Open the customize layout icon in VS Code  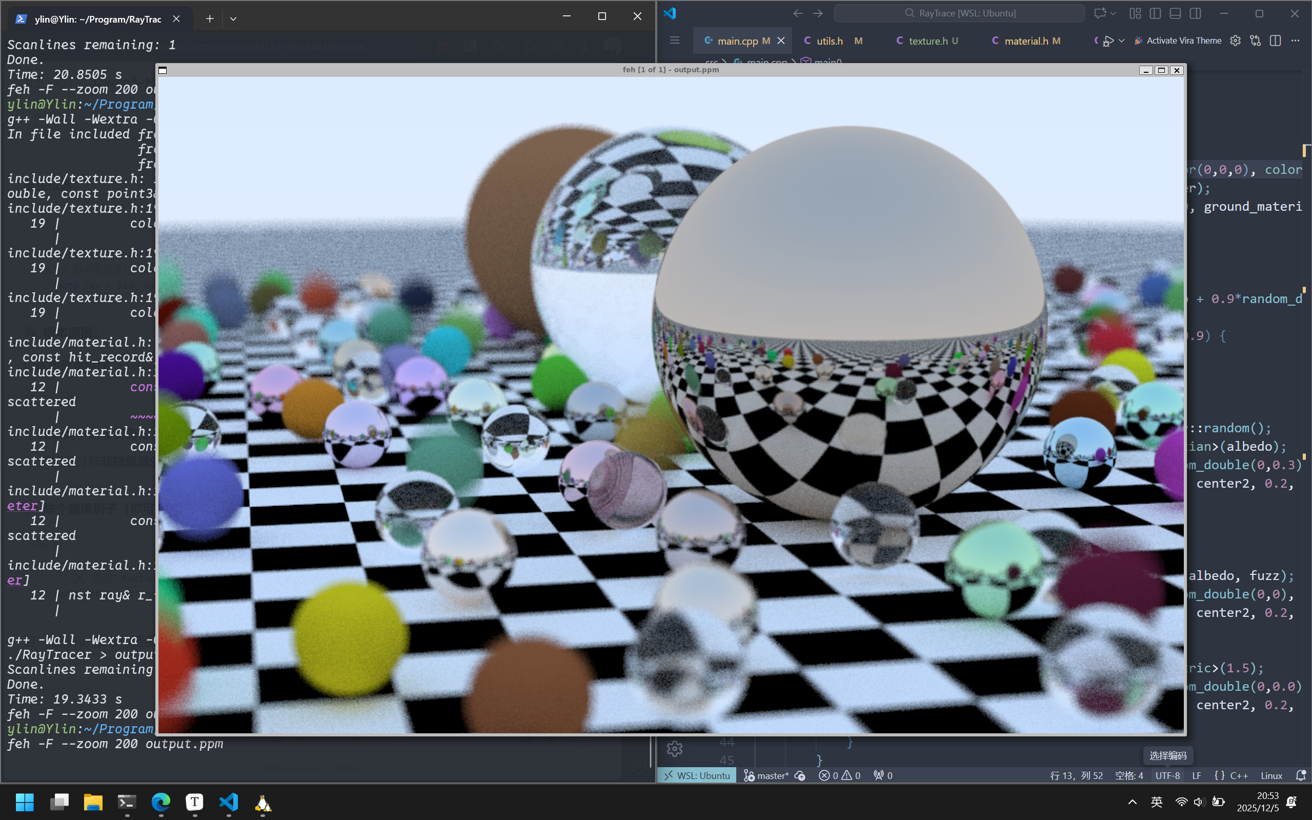[1135, 13]
